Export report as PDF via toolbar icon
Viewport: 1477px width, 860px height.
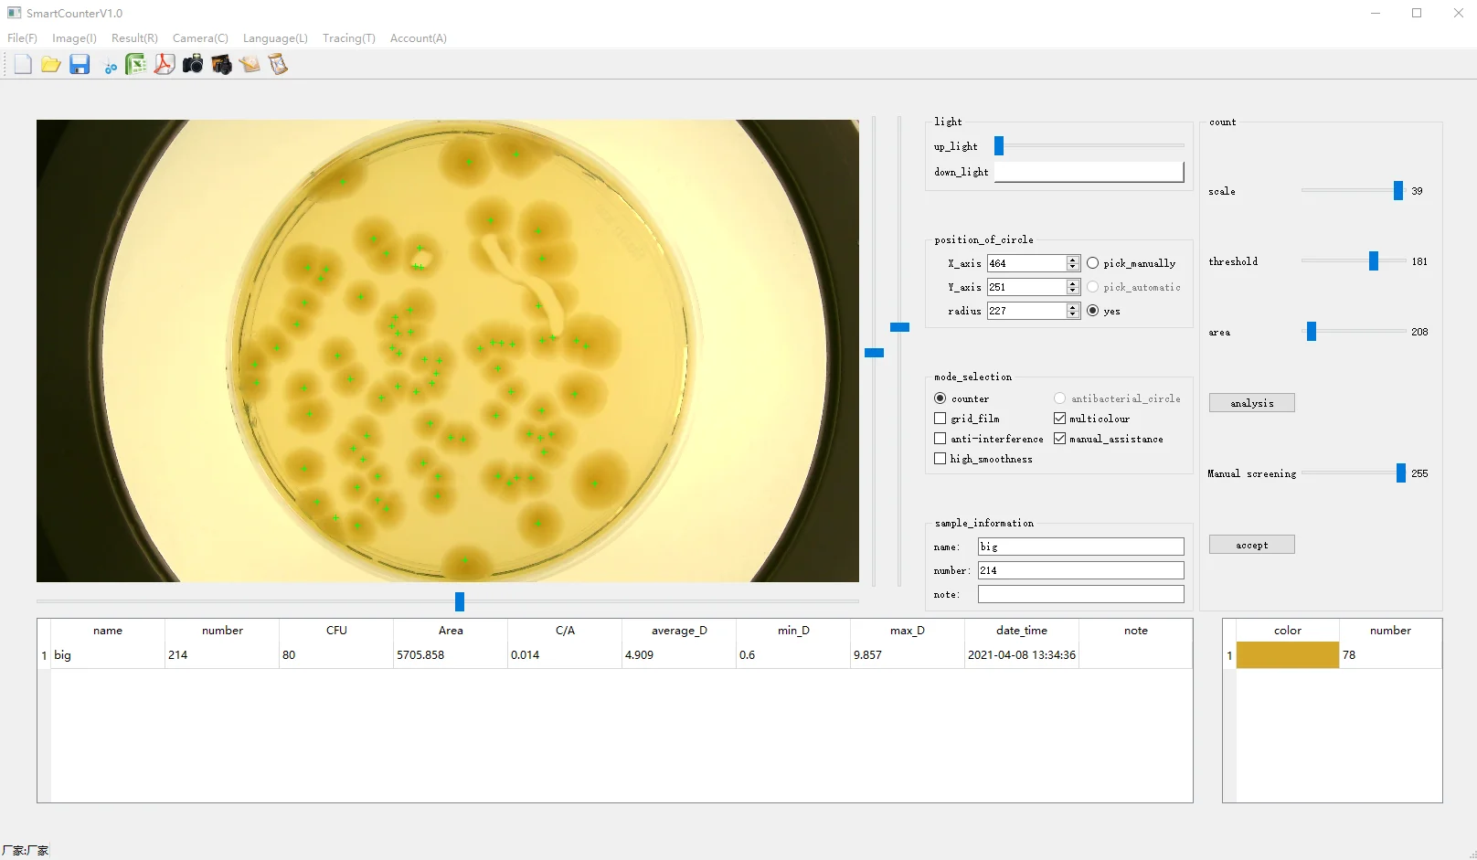[165, 64]
